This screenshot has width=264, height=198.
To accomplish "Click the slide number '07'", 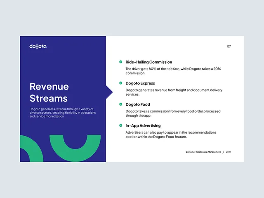I will [x=229, y=46].
